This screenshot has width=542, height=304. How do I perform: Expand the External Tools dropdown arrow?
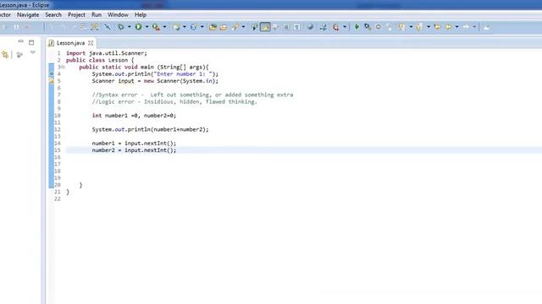[x=164, y=27]
